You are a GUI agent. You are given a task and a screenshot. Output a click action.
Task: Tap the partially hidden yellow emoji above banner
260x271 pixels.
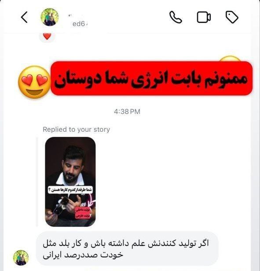(230, 59)
